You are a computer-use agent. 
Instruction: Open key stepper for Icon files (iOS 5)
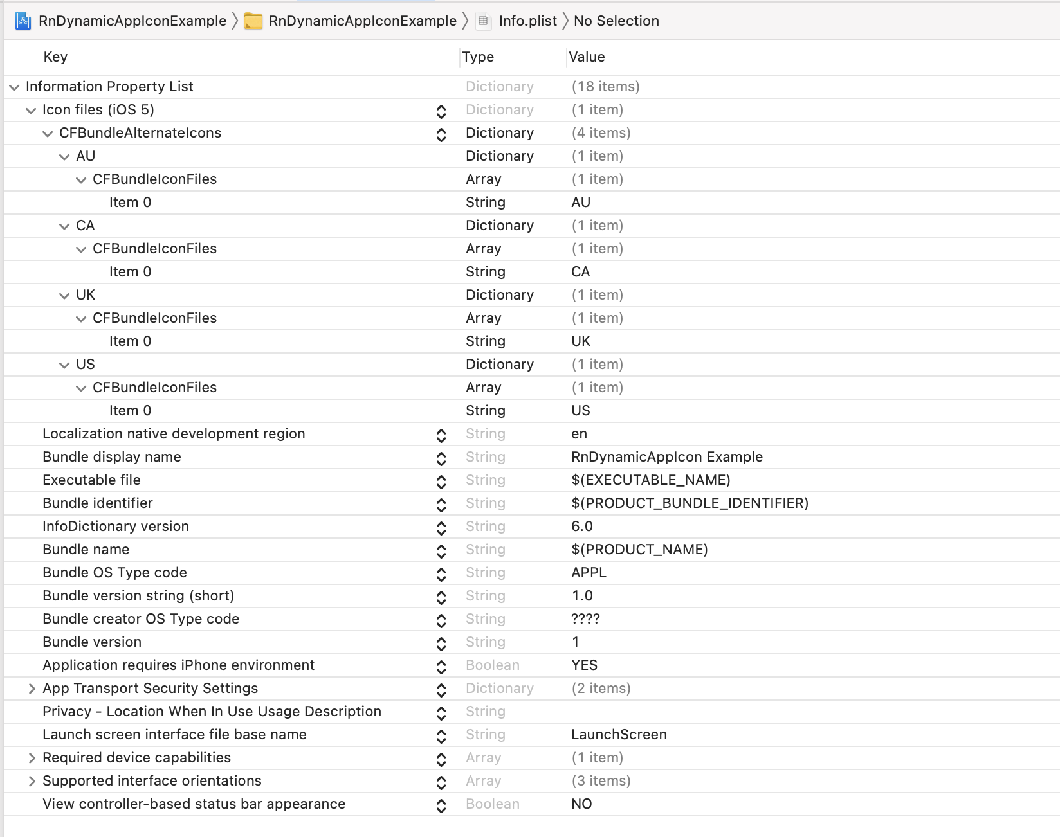pos(441,111)
